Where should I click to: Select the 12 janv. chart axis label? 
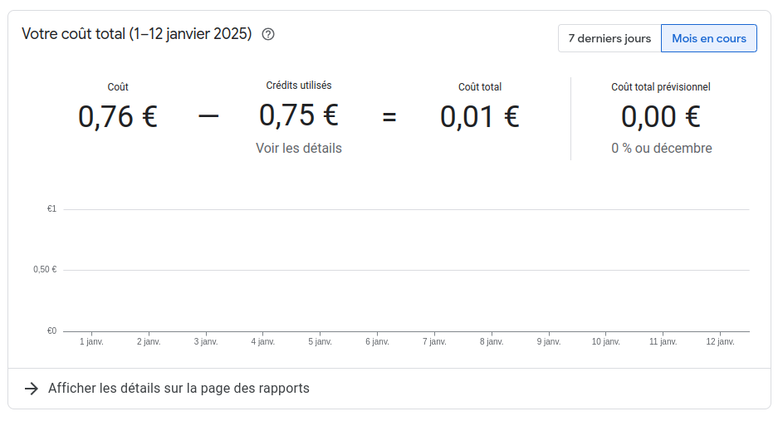(x=720, y=341)
